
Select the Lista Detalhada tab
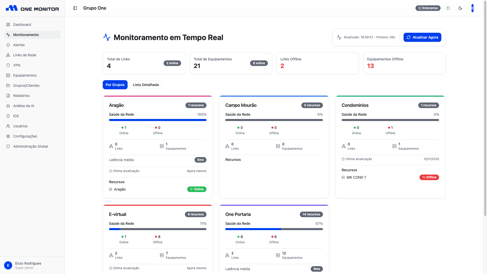146,85
